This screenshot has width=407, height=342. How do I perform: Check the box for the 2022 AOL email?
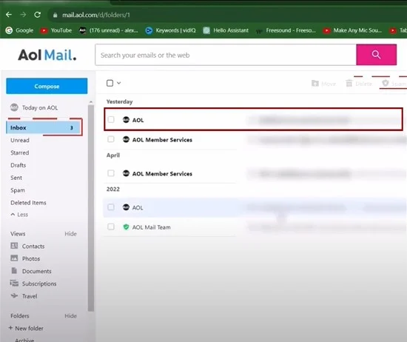(111, 207)
